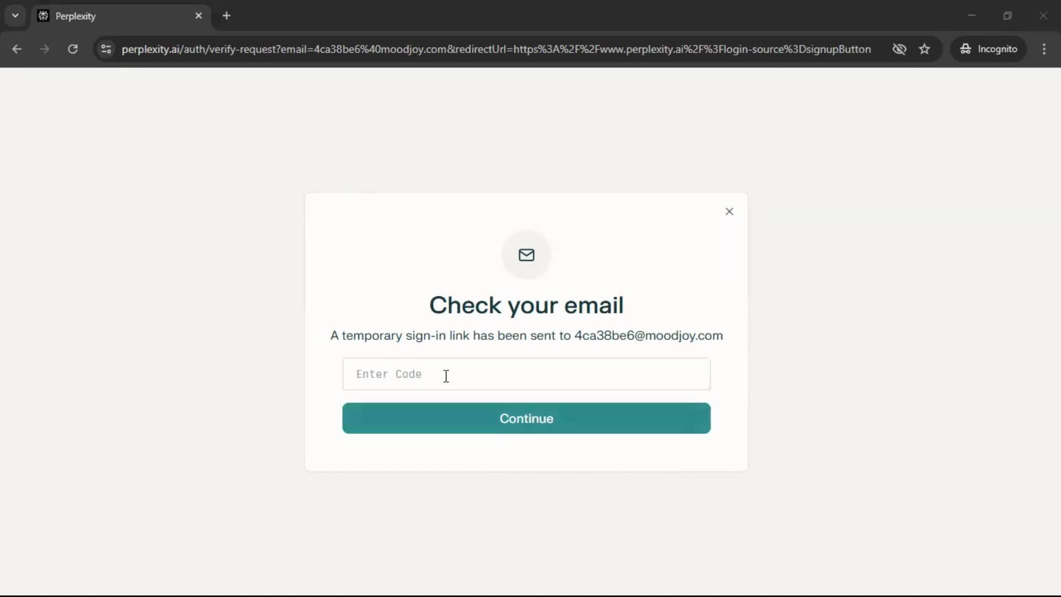Reload the page
Image resolution: width=1061 pixels, height=597 pixels.
click(x=72, y=49)
